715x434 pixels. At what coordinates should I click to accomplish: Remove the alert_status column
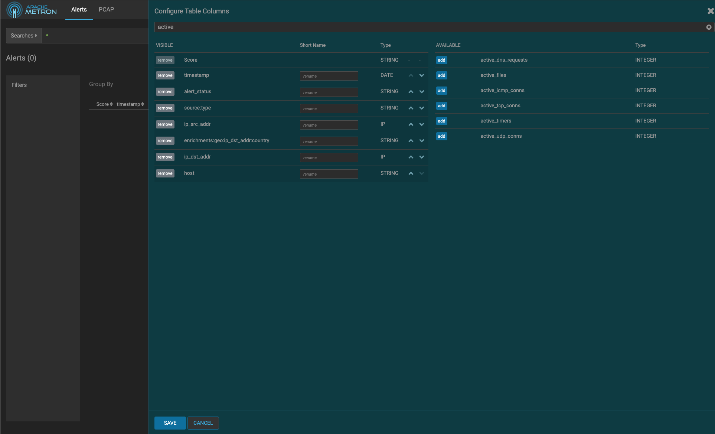tap(165, 92)
